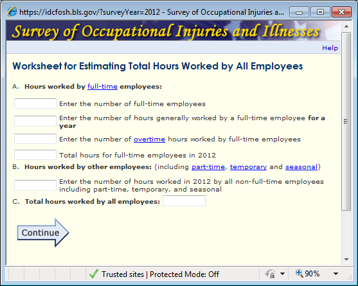Click the non-full-time employee hours field
This screenshot has height=286, width=358.
[x=35, y=185]
